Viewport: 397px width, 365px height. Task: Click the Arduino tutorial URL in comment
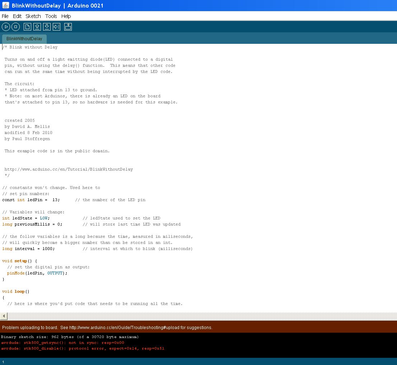coord(69,169)
